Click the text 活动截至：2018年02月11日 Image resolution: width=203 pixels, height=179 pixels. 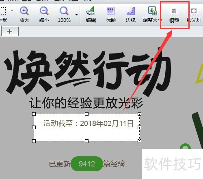(89, 124)
